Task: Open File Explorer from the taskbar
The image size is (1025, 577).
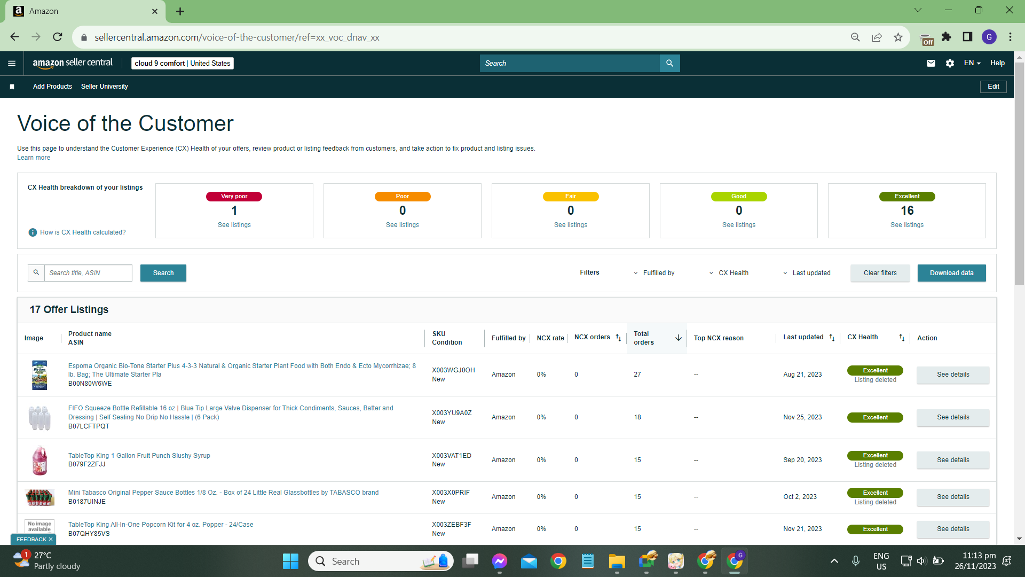Action: (617, 561)
